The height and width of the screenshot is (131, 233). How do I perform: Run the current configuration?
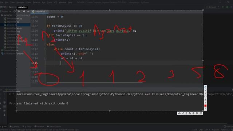tap(223, 7)
